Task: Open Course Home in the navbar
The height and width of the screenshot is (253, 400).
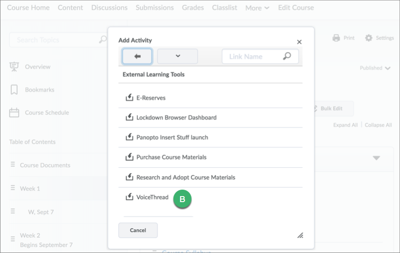Action: [28, 7]
